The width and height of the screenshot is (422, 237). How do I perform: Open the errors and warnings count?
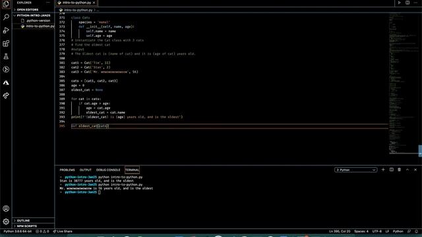pyautogui.click(x=42, y=231)
